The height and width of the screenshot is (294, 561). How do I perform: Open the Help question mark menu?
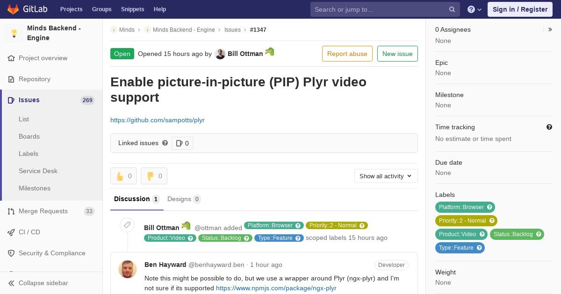click(x=475, y=9)
